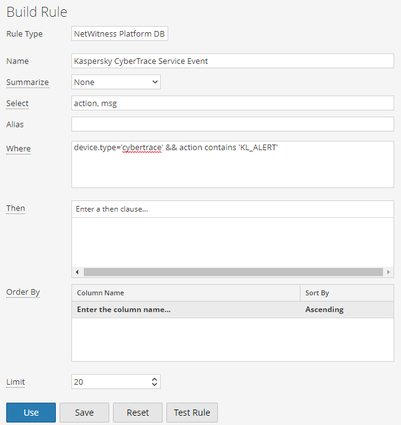The image size is (401, 425).
Task: Click the Then clause horizontal scrollbar thumb
Action: pos(233,272)
